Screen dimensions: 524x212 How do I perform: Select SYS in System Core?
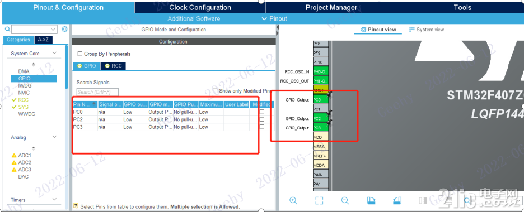click(x=24, y=107)
